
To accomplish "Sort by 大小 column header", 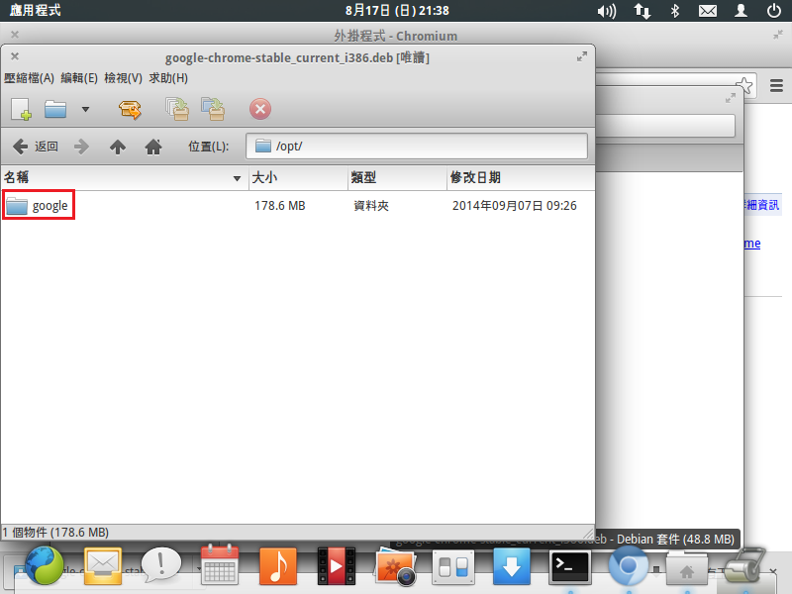I will pyautogui.click(x=298, y=178).
